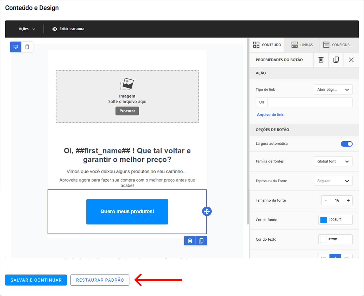The image size is (364, 296).
Task: Toggle Exibir estrutura visibility
Action: [x=68, y=29]
